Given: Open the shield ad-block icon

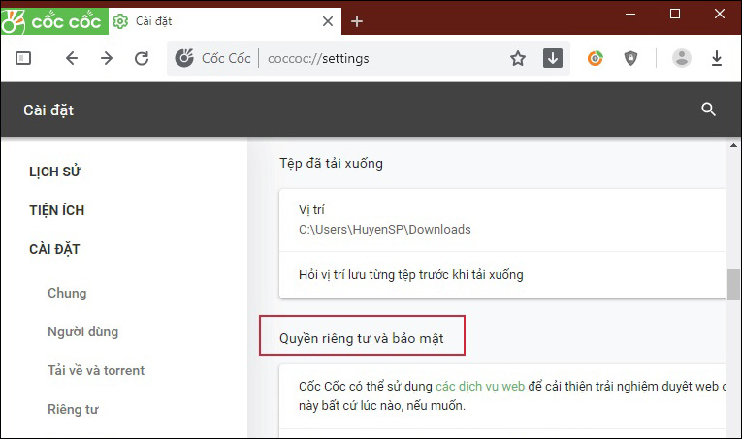Looking at the screenshot, I should 630,58.
